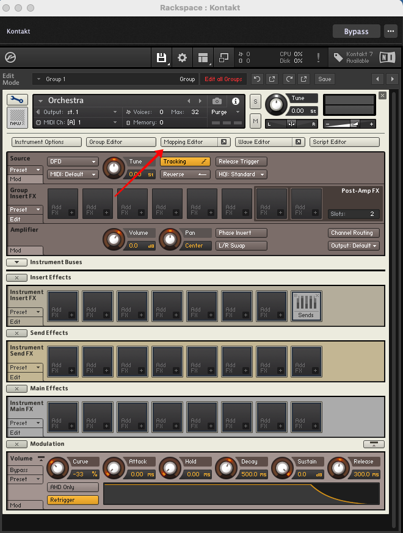Click Source Mod button
Screen dimensions: 403x533
point(25,179)
